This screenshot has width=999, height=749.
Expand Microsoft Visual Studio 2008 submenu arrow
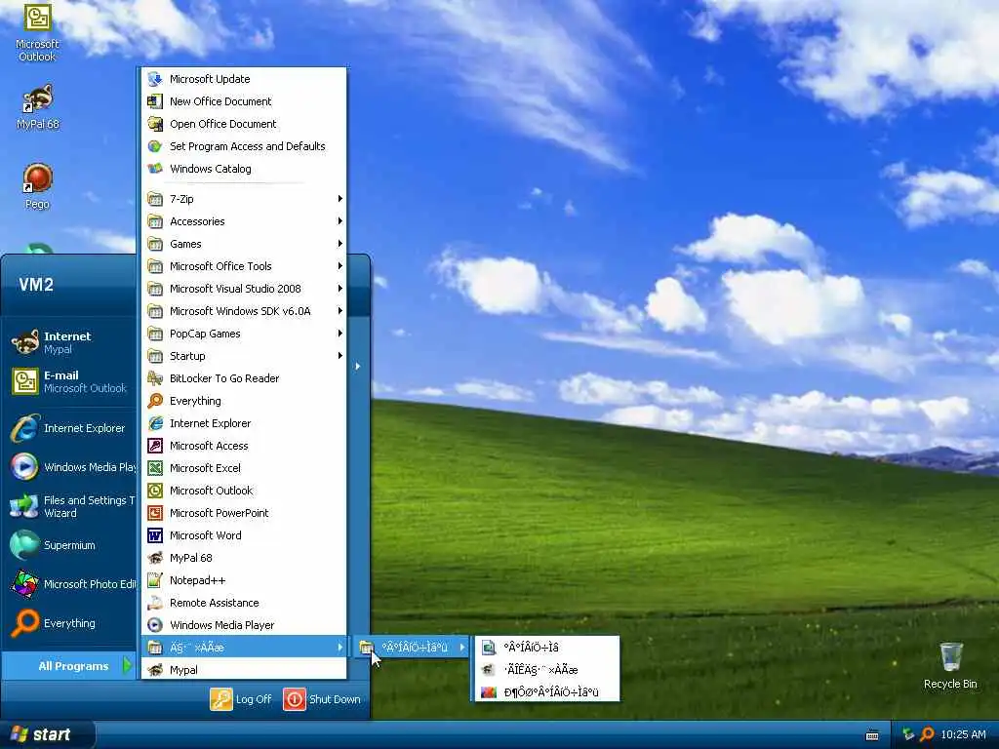pos(340,289)
